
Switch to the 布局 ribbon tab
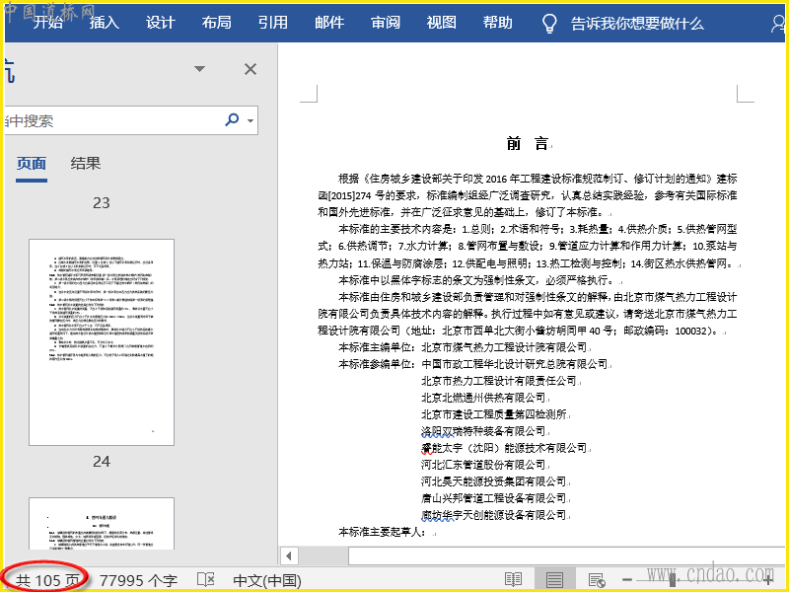coord(216,23)
